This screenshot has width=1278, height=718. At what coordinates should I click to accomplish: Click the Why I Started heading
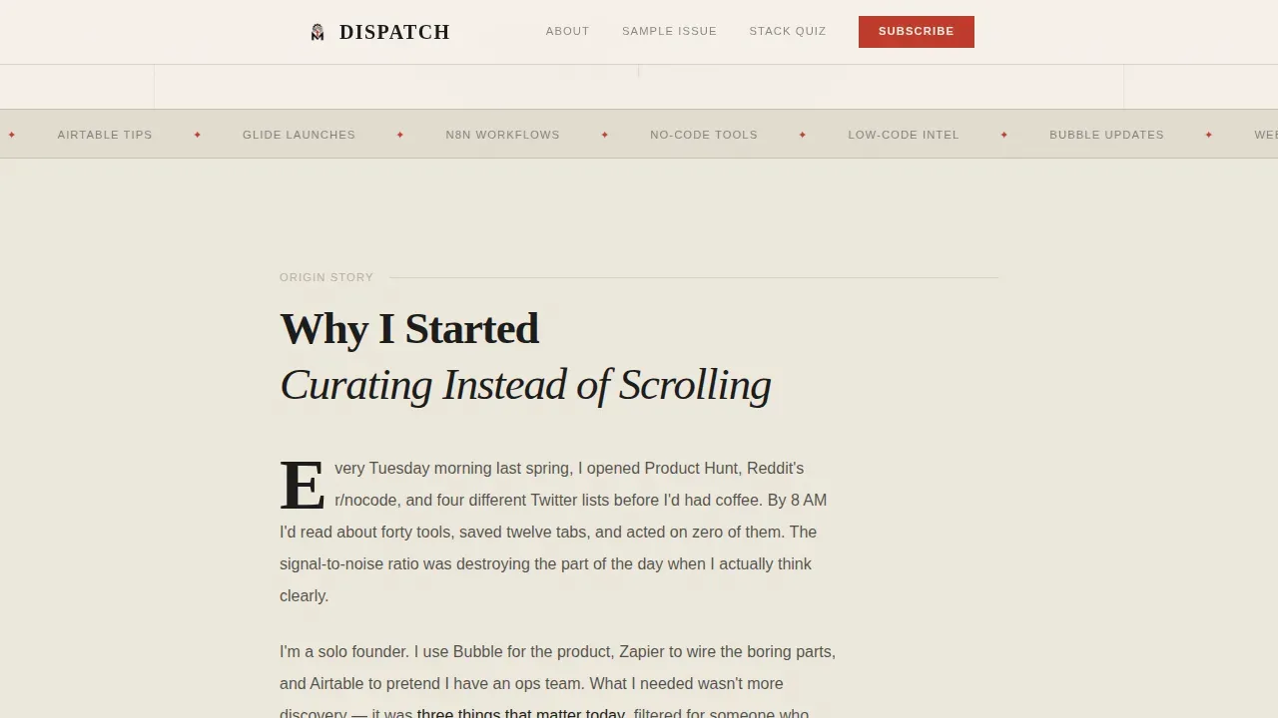pos(409,329)
